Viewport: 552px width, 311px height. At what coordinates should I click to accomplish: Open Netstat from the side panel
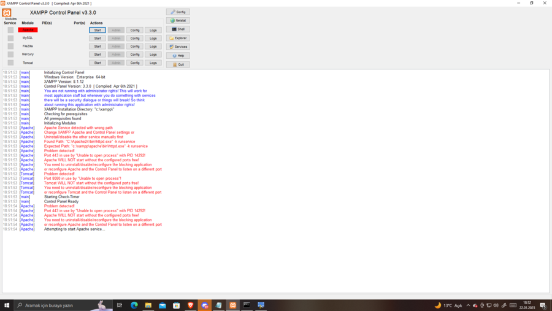[x=178, y=20]
